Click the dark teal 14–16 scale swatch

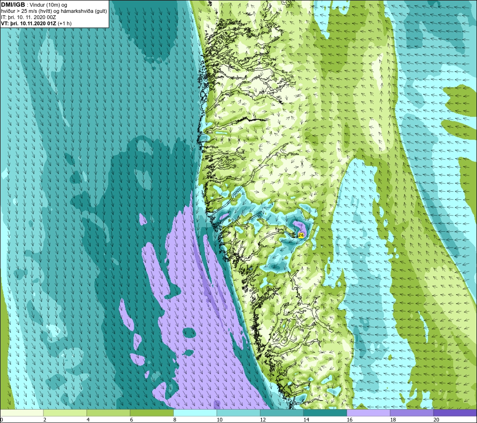click(325, 413)
